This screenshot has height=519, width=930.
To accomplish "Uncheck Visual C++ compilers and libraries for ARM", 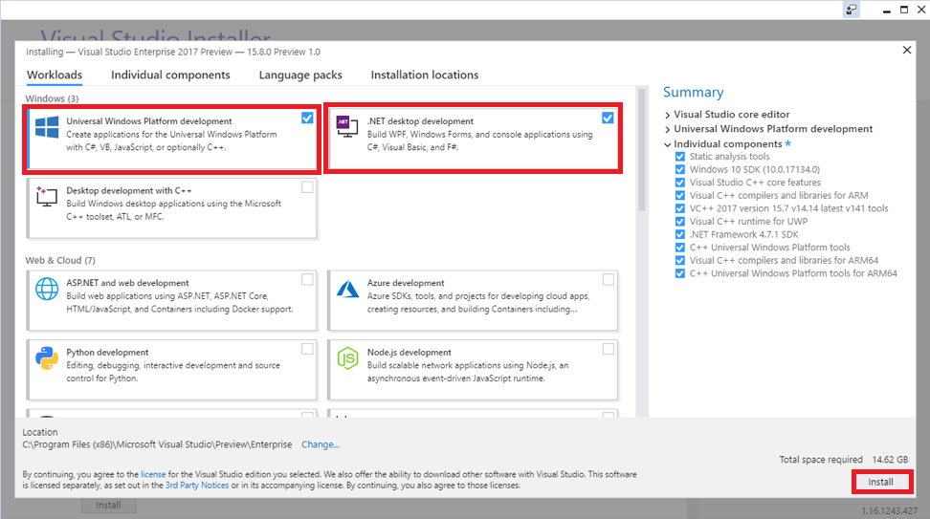I will 680,196.
